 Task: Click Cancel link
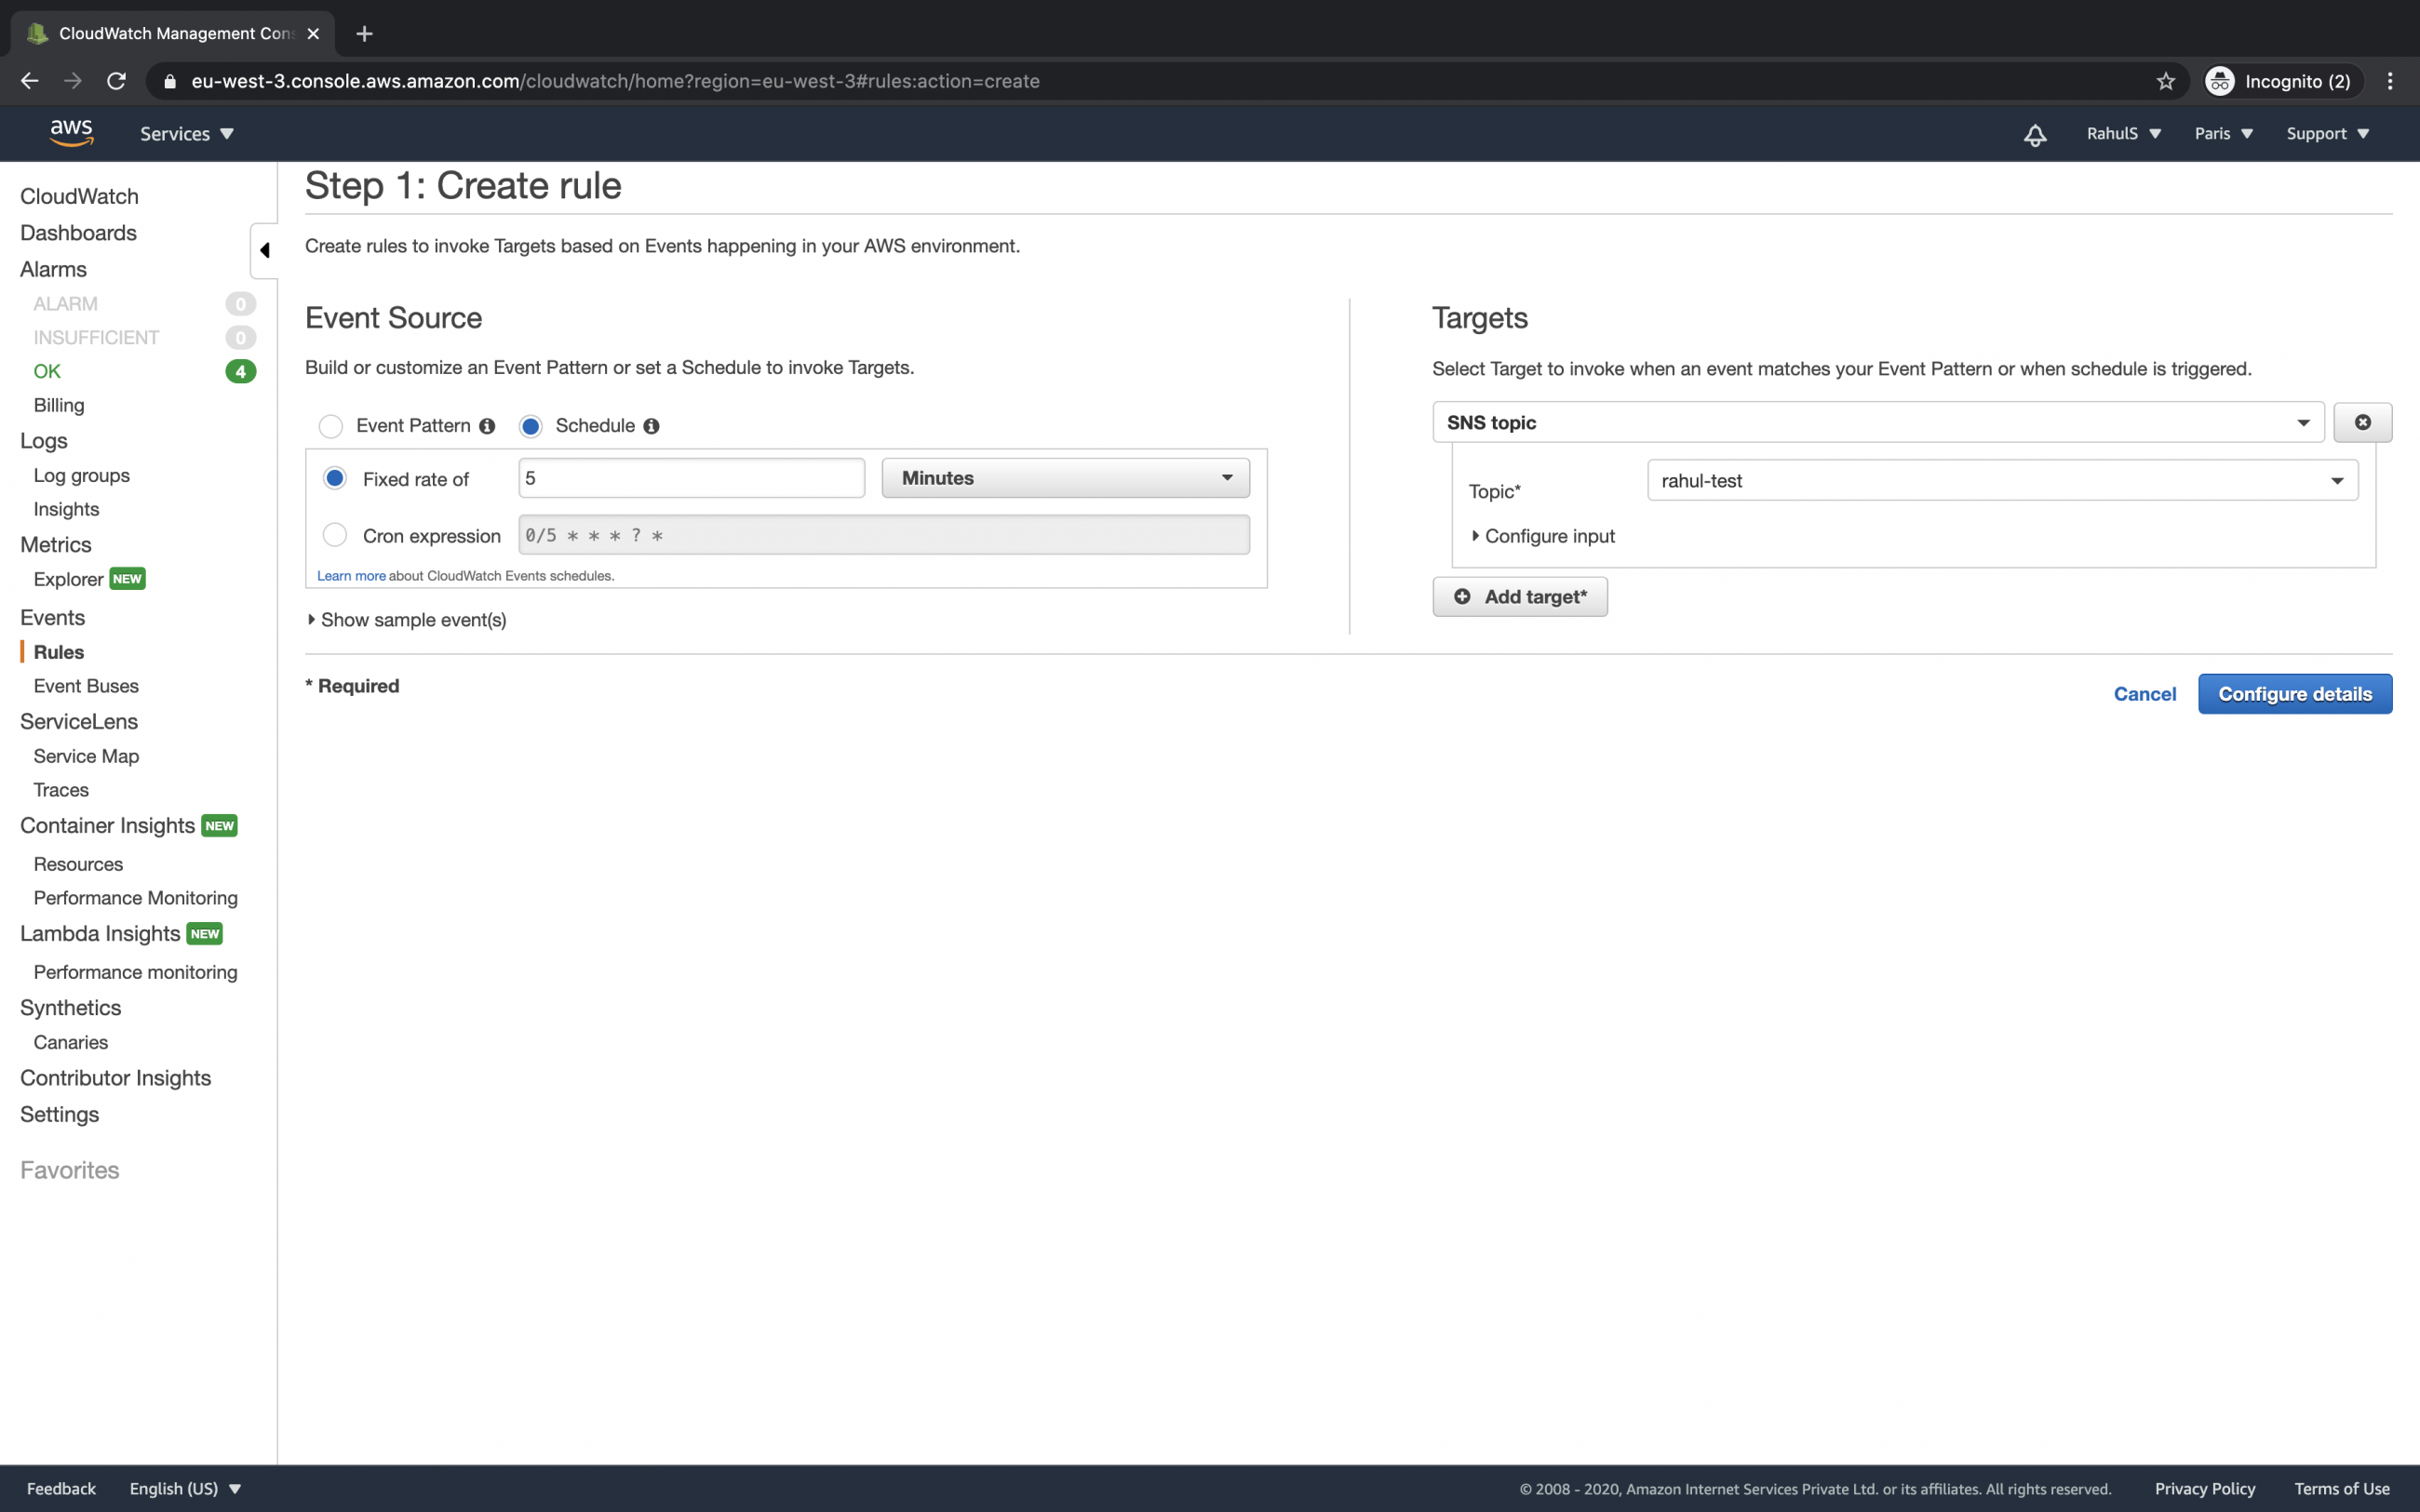2144,694
